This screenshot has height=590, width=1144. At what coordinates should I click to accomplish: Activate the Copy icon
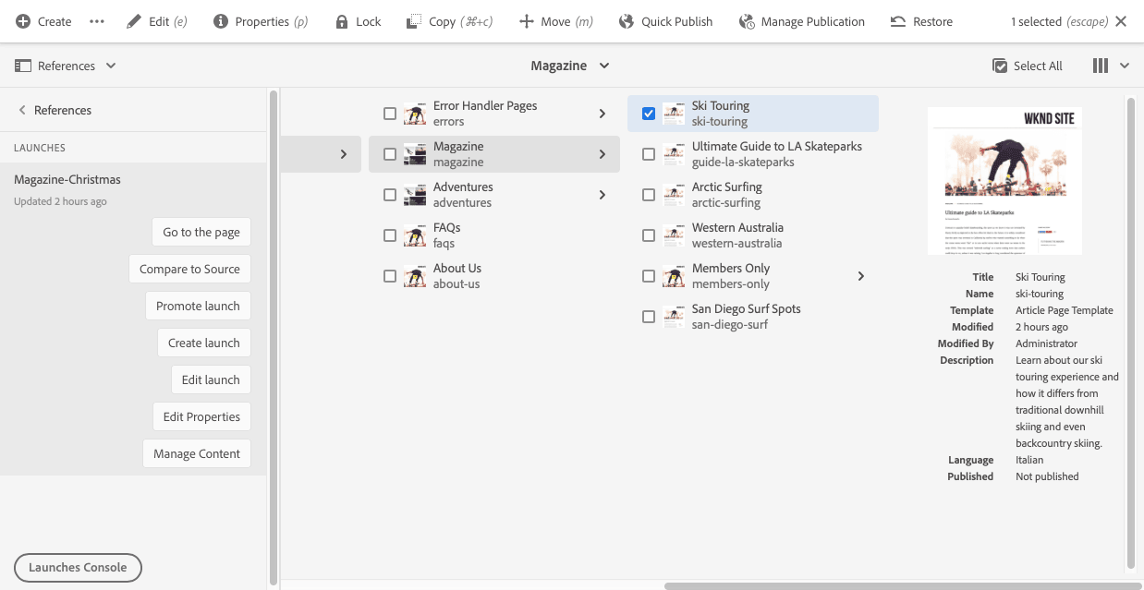pyautogui.click(x=413, y=20)
